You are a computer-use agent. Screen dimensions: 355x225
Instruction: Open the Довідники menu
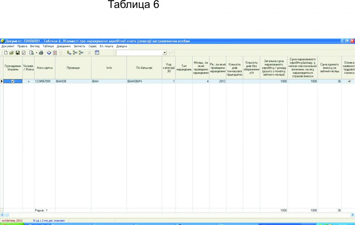tap(64, 46)
